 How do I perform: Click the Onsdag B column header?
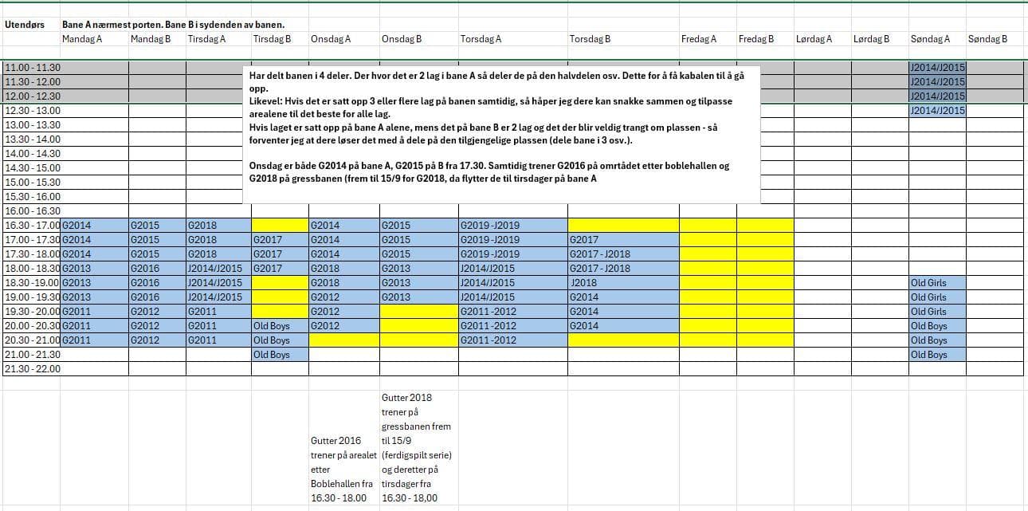point(419,39)
